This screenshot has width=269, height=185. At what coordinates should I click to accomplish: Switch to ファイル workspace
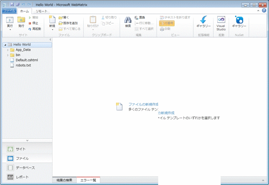(x=27, y=158)
